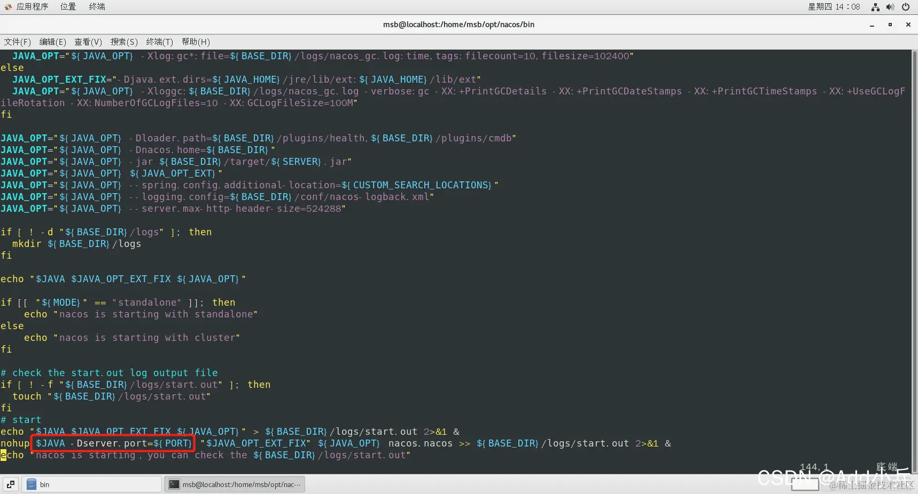
Task: Click the JAVA_OPT_EXT_FIX= assignment line
Action: pos(246,79)
